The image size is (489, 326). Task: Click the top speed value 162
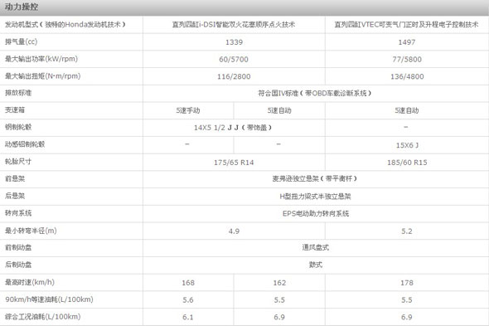click(279, 283)
